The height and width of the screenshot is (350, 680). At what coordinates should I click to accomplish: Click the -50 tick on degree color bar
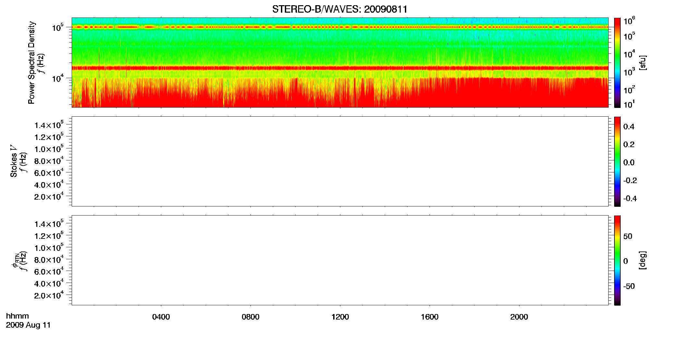[x=629, y=286]
